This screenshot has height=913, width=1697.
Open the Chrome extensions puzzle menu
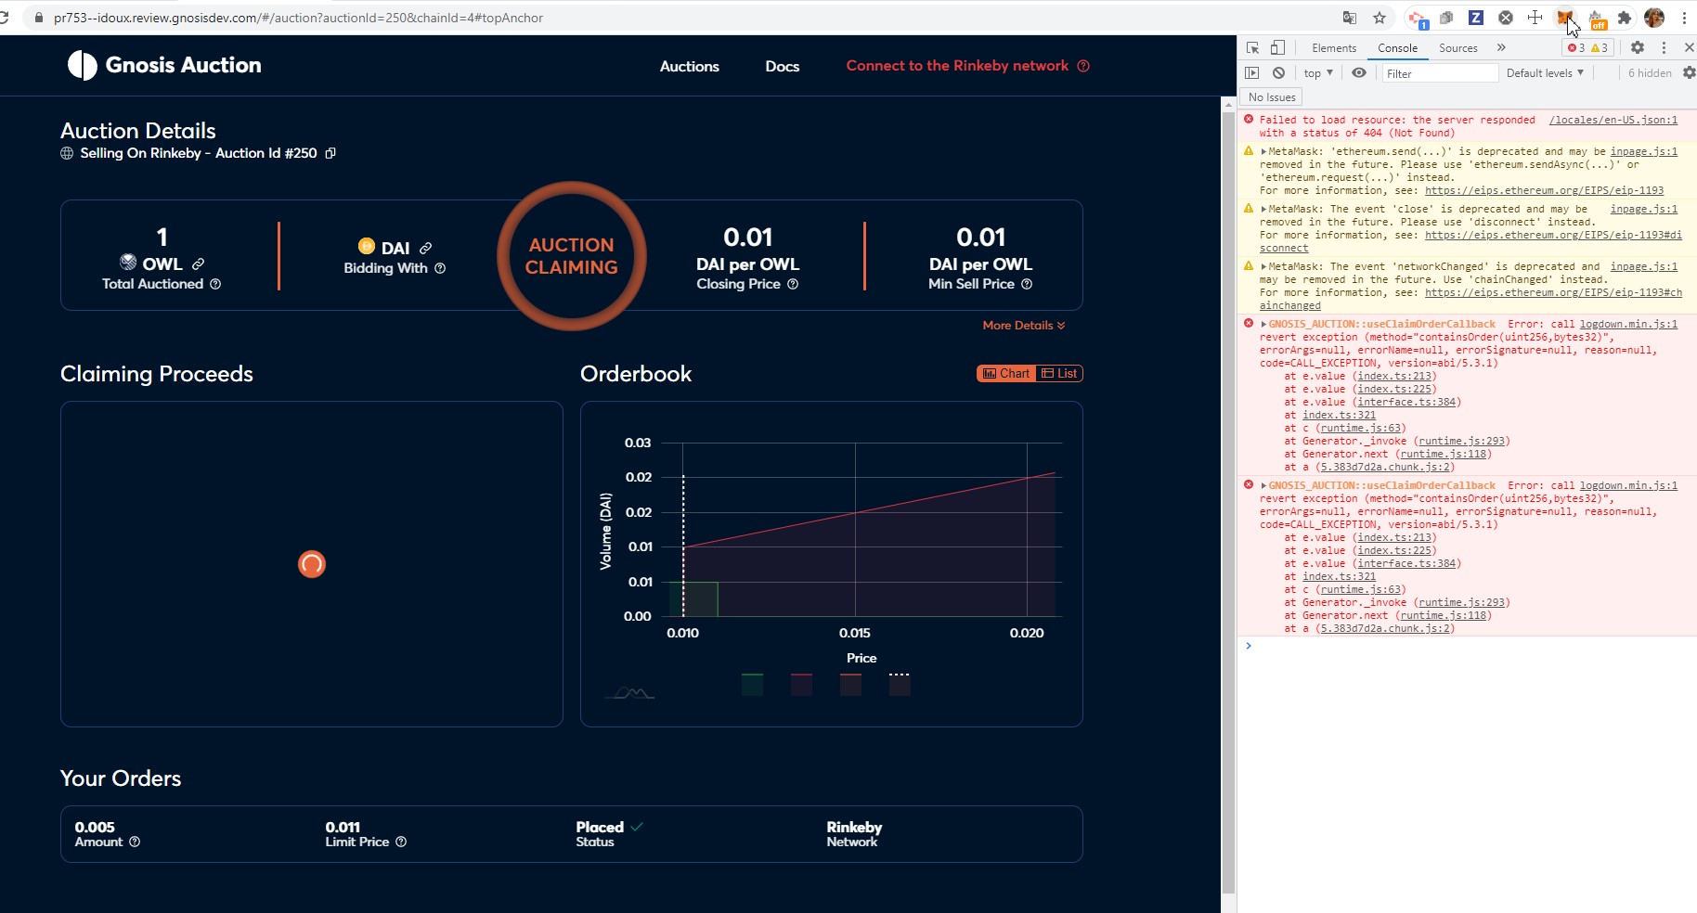[x=1624, y=18]
